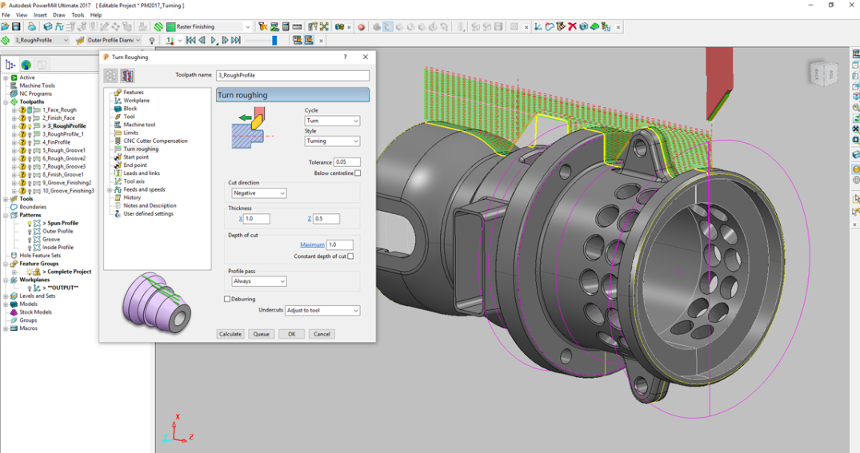This screenshot has width=860, height=453.
Task: Click the Thickness X value field
Action: (x=257, y=219)
